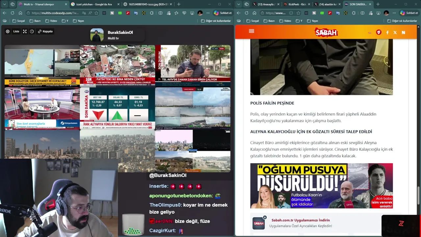421x237 pixels.
Task: Click Sohbet et Copilot button in the left browser
Action: point(223,13)
